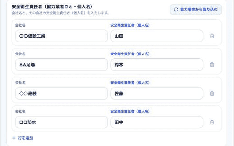Focus the company name field △△足場
This screenshot has width=234, height=146.
pyautogui.click(x=61, y=65)
